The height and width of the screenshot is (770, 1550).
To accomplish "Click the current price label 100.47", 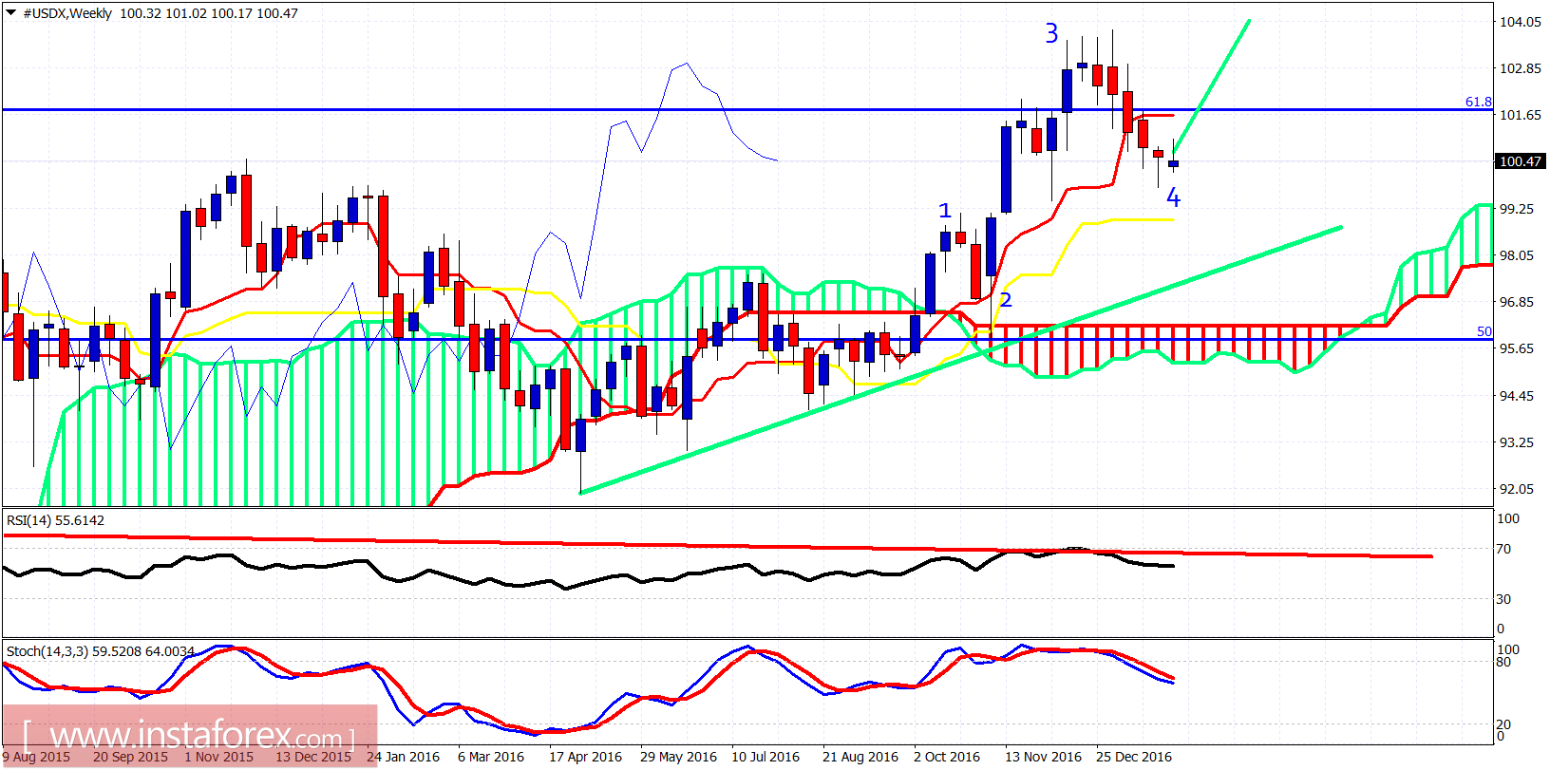I will coord(1520,161).
